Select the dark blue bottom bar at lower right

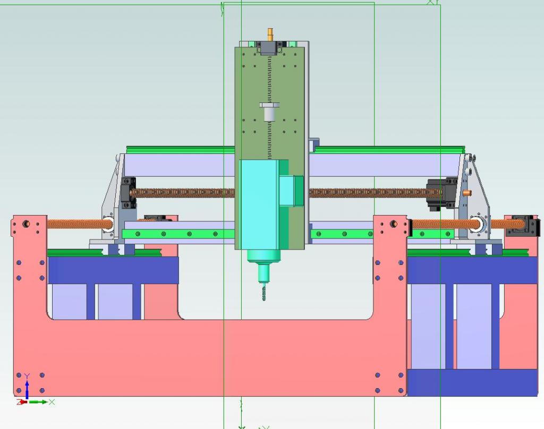coord(472,382)
